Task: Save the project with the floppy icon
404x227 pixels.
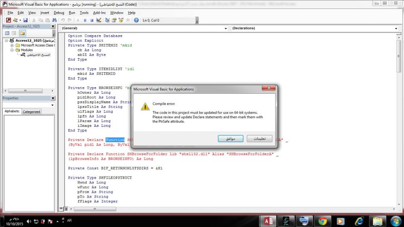Action: 25,20
